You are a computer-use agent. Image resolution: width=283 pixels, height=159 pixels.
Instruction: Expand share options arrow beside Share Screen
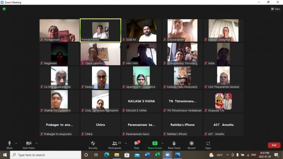pyautogui.click(x=163, y=143)
